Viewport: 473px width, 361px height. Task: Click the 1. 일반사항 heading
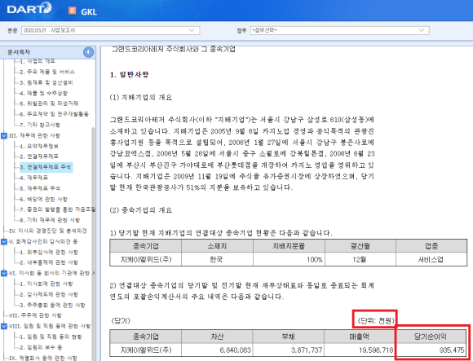point(129,74)
